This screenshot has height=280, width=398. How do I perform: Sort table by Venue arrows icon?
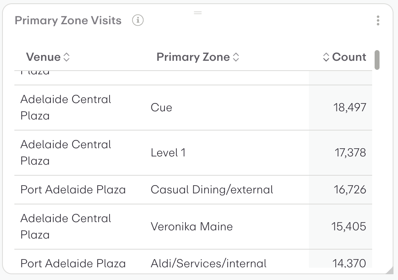coord(66,57)
